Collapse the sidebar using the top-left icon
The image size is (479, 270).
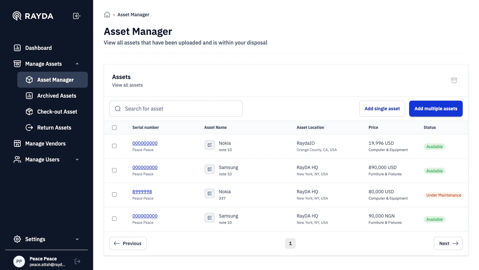point(77,16)
